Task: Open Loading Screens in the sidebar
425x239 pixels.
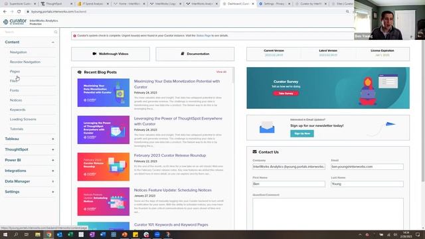Action: (23, 119)
